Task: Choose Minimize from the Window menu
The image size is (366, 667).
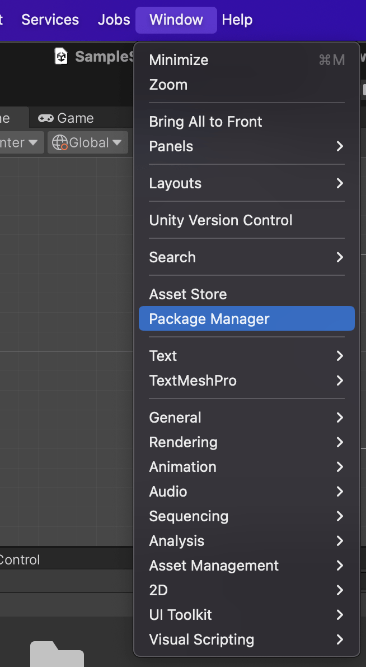Action: pos(247,60)
